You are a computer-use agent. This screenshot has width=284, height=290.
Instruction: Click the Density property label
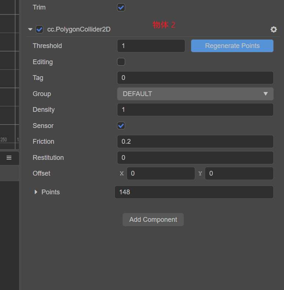pyautogui.click(x=44, y=110)
